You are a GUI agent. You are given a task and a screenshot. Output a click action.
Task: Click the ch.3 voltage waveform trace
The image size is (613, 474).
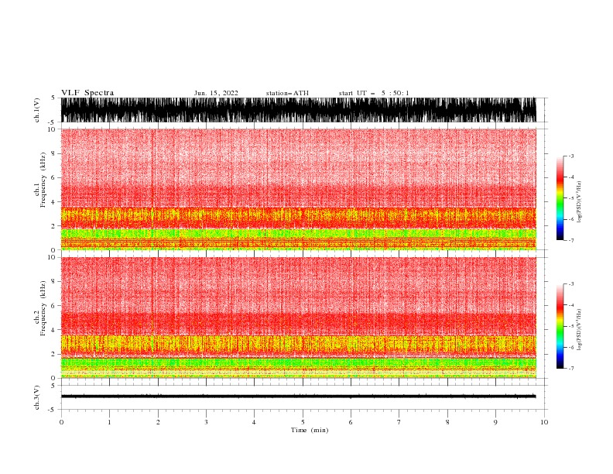298,397
